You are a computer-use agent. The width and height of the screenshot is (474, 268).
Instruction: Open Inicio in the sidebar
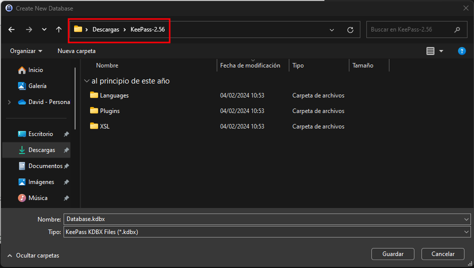point(36,70)
